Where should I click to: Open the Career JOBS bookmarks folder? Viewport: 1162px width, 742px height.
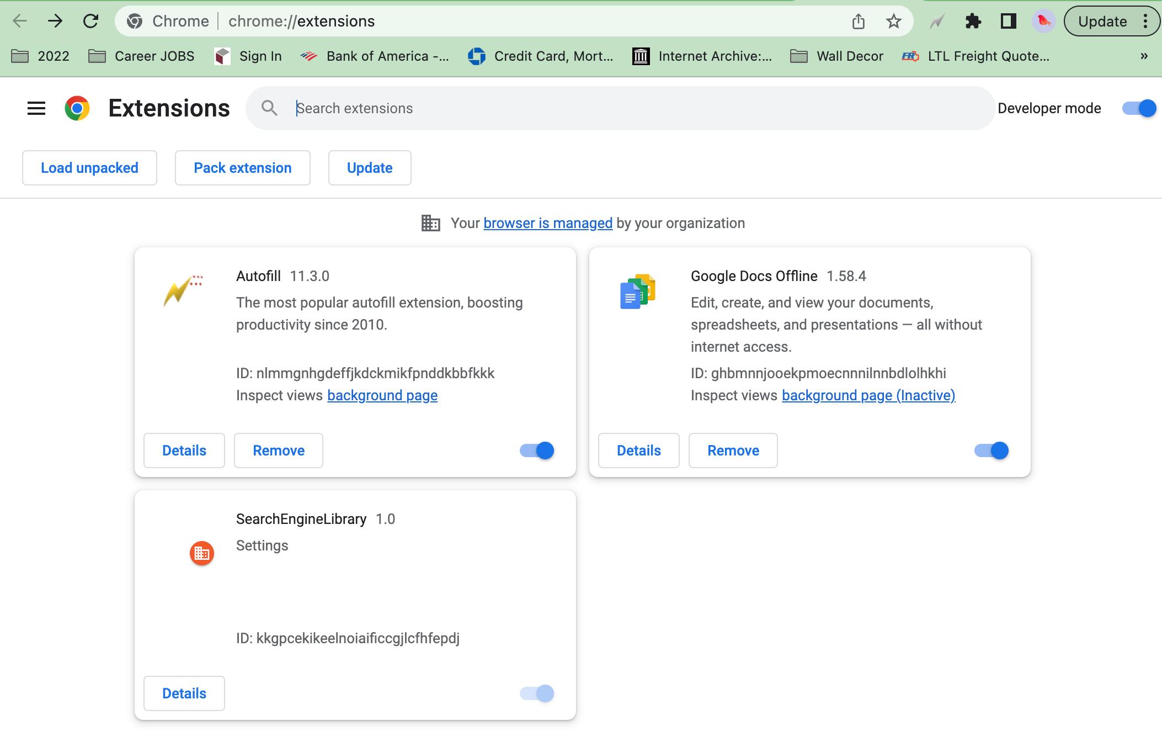[142, 56]
